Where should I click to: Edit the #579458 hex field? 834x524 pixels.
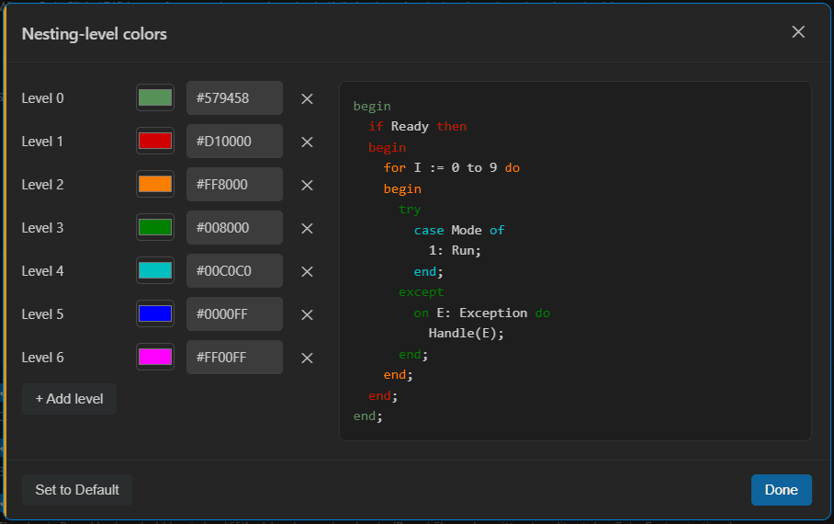234,98
